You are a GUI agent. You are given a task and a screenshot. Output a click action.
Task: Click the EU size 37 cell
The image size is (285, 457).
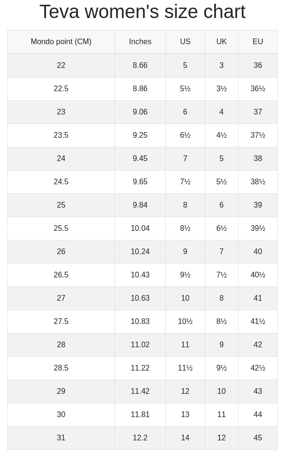(258, 112)
